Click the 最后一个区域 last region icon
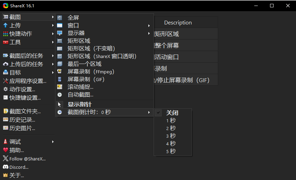Screen dimensions: 296x180 tap(60, 64)
